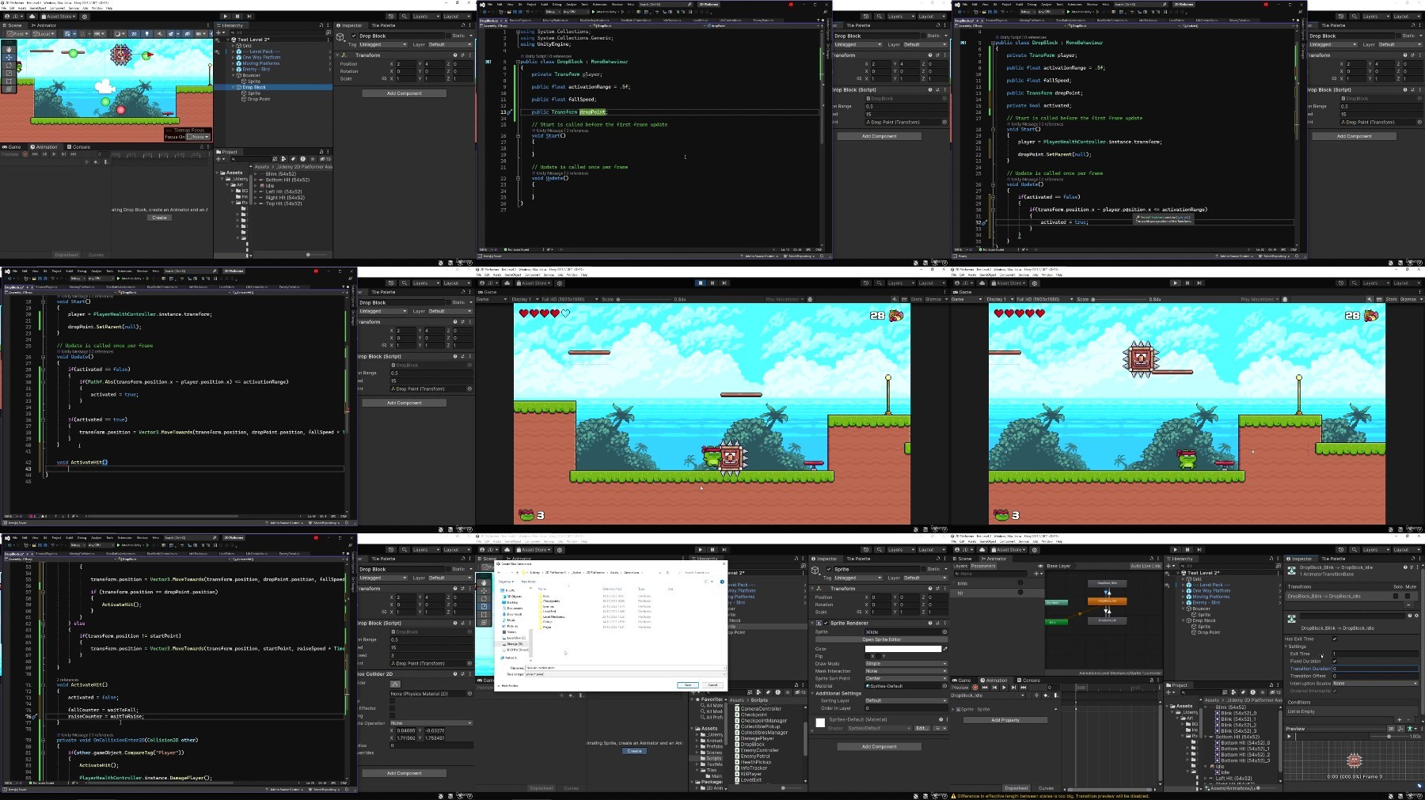Viewport: 1425px width, 800px height.
Task: Add a condition with Conditions plus icon
Action: (x=1400, y=719)
